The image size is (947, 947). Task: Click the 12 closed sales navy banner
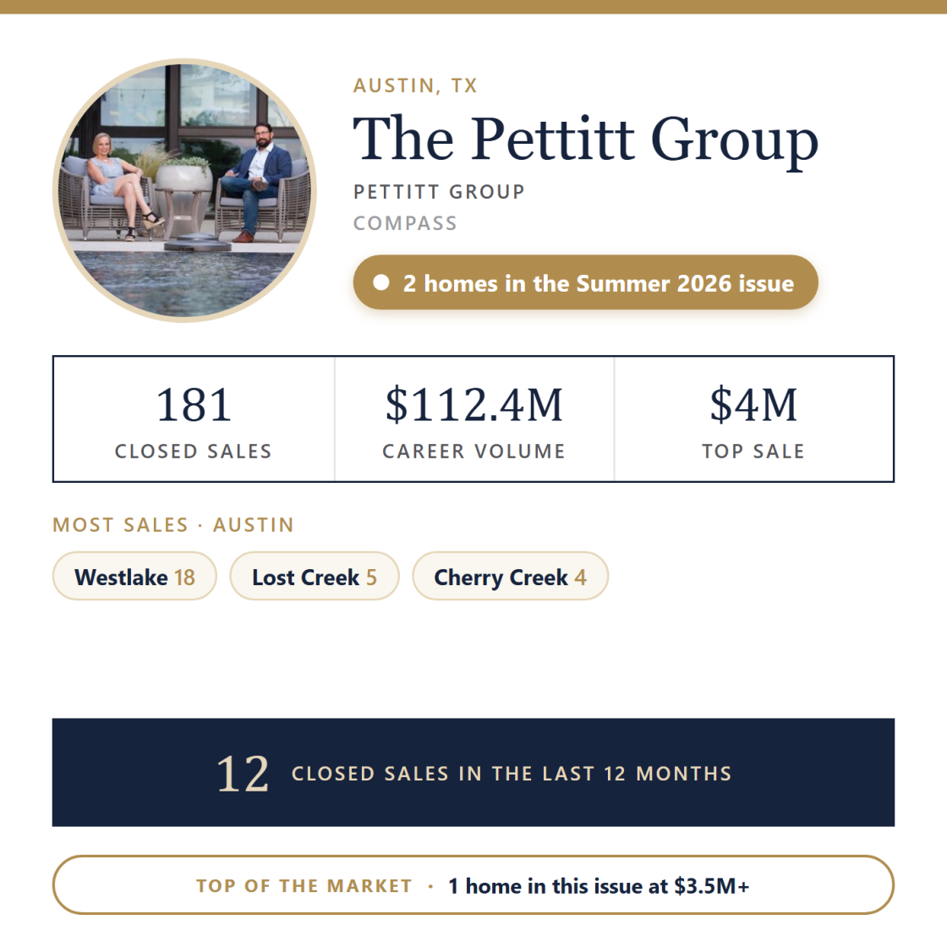(x=473, y=773)
